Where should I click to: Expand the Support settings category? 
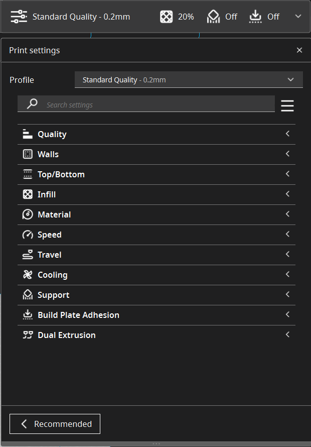point(157,295)
